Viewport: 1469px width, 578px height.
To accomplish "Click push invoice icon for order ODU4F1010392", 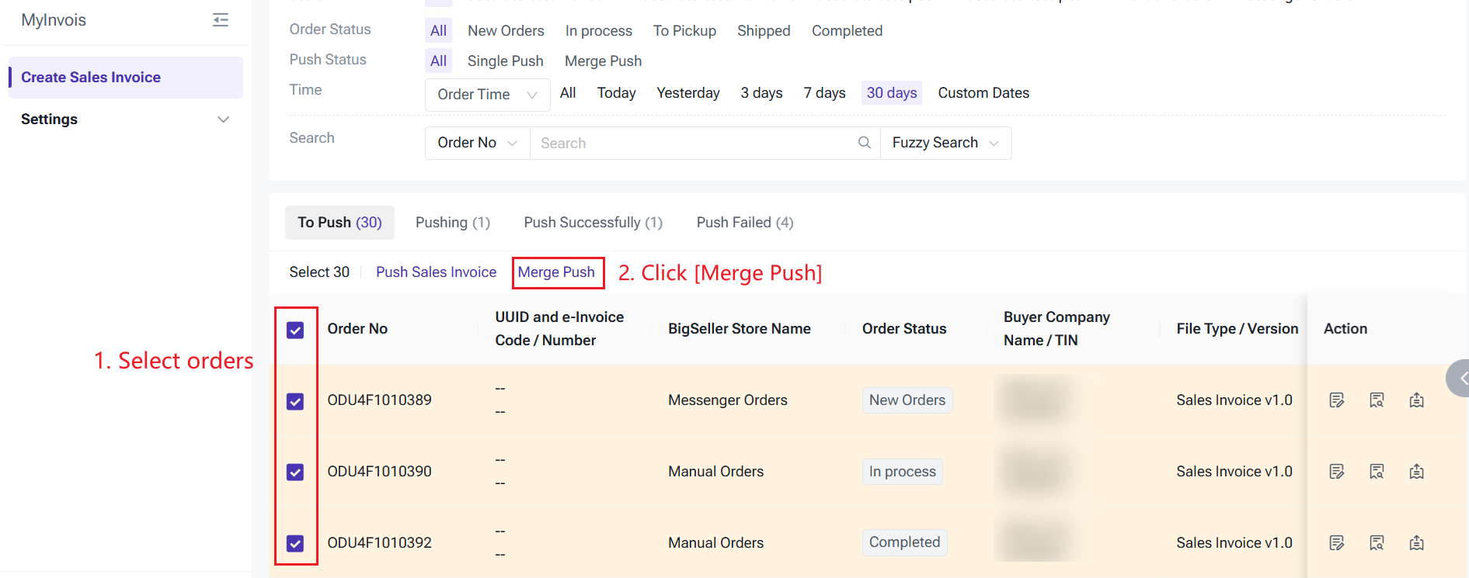I will pyautogui.click(x=1416, y=543).
